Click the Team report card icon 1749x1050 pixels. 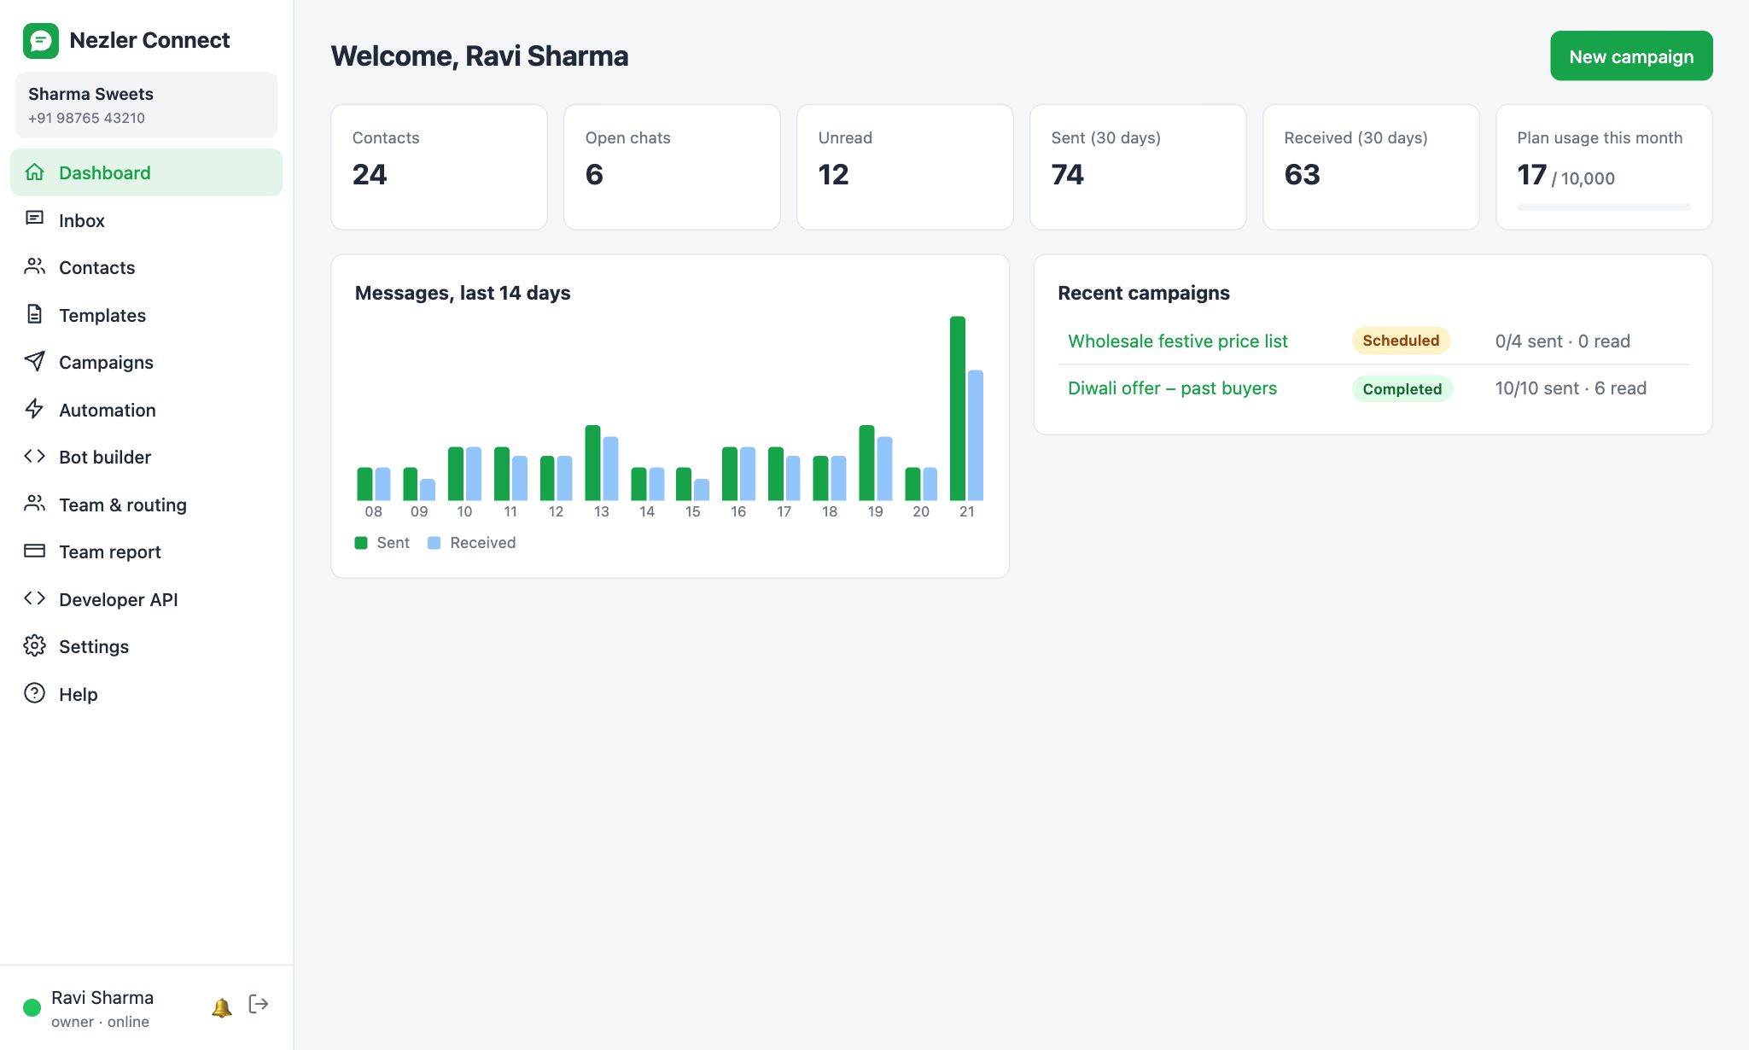click(x=34, y=551)
